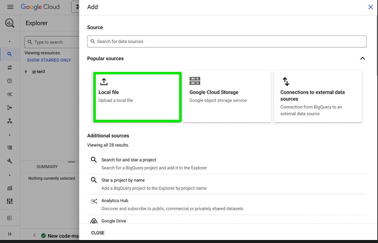Click the 'Nothing currently selected' text
Viewport: 378px width, 243px height.
52,178
